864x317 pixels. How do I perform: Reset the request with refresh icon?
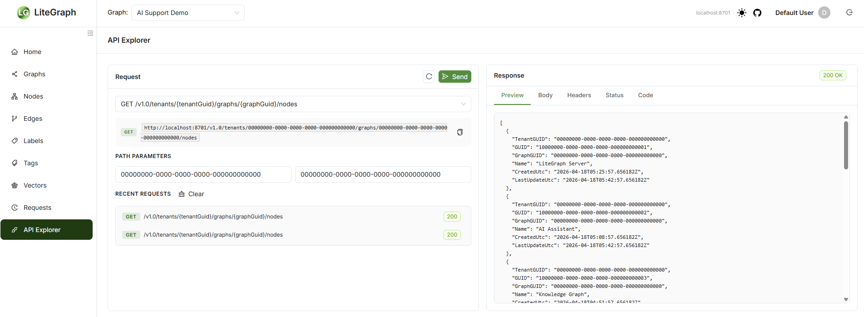429,77
